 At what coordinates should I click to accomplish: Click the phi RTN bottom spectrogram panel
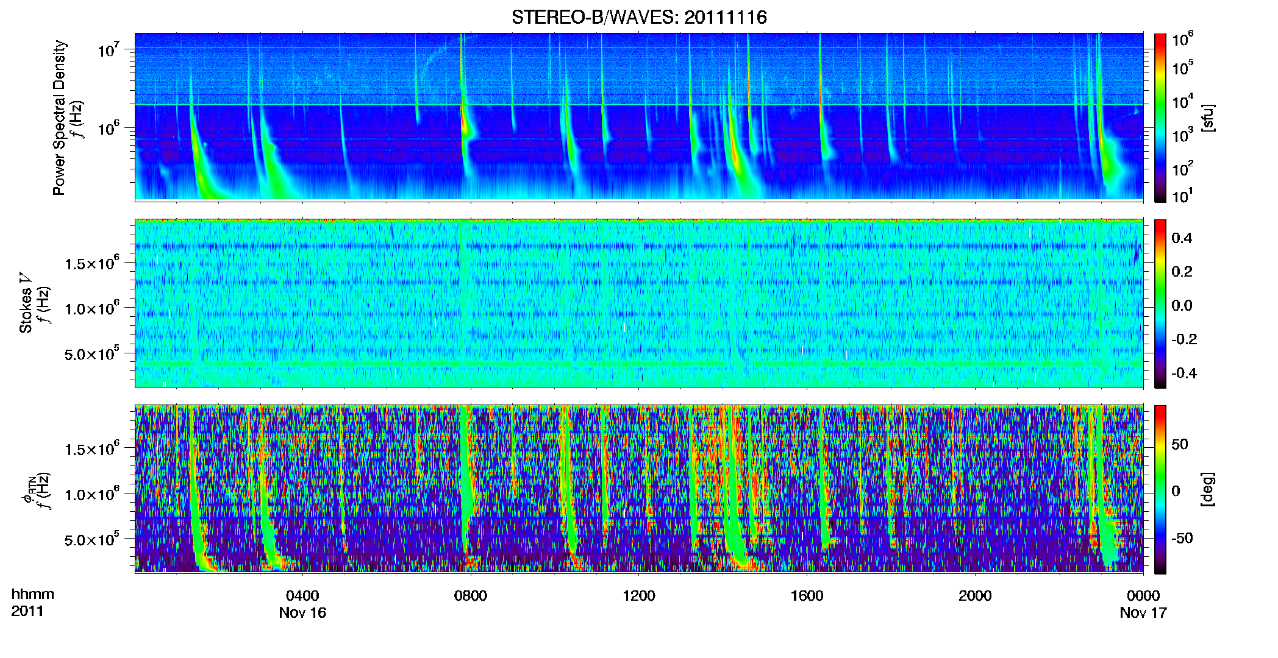pos(639,489)
